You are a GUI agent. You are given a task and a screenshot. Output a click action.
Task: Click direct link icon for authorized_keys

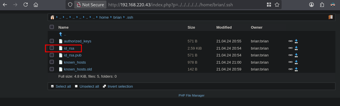pos(290,41)
